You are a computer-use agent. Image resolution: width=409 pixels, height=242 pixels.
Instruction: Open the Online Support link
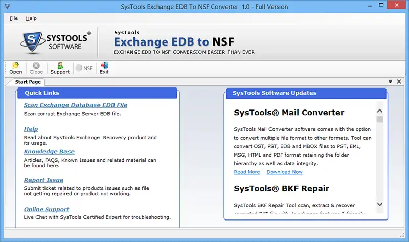[x=47, y=209]
